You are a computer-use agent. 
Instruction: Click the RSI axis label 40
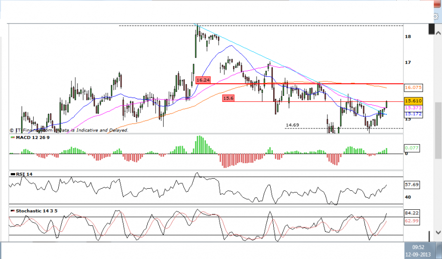(408, 197)
